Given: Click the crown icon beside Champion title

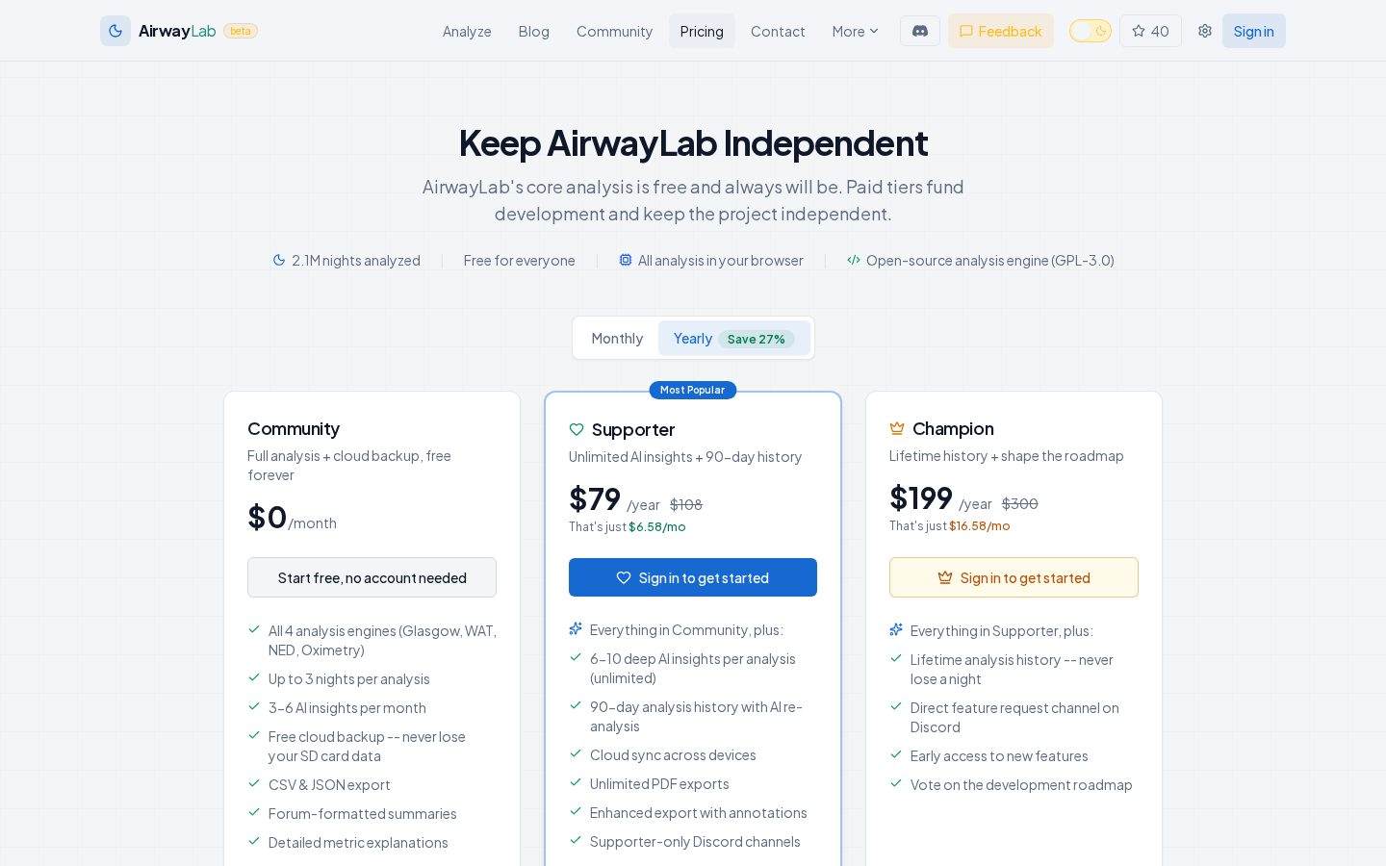Looking at the screenshot, I should pos(897,428).
